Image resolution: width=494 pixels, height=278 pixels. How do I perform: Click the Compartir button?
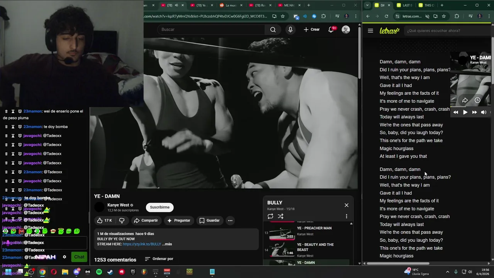(x=146, y=220)
